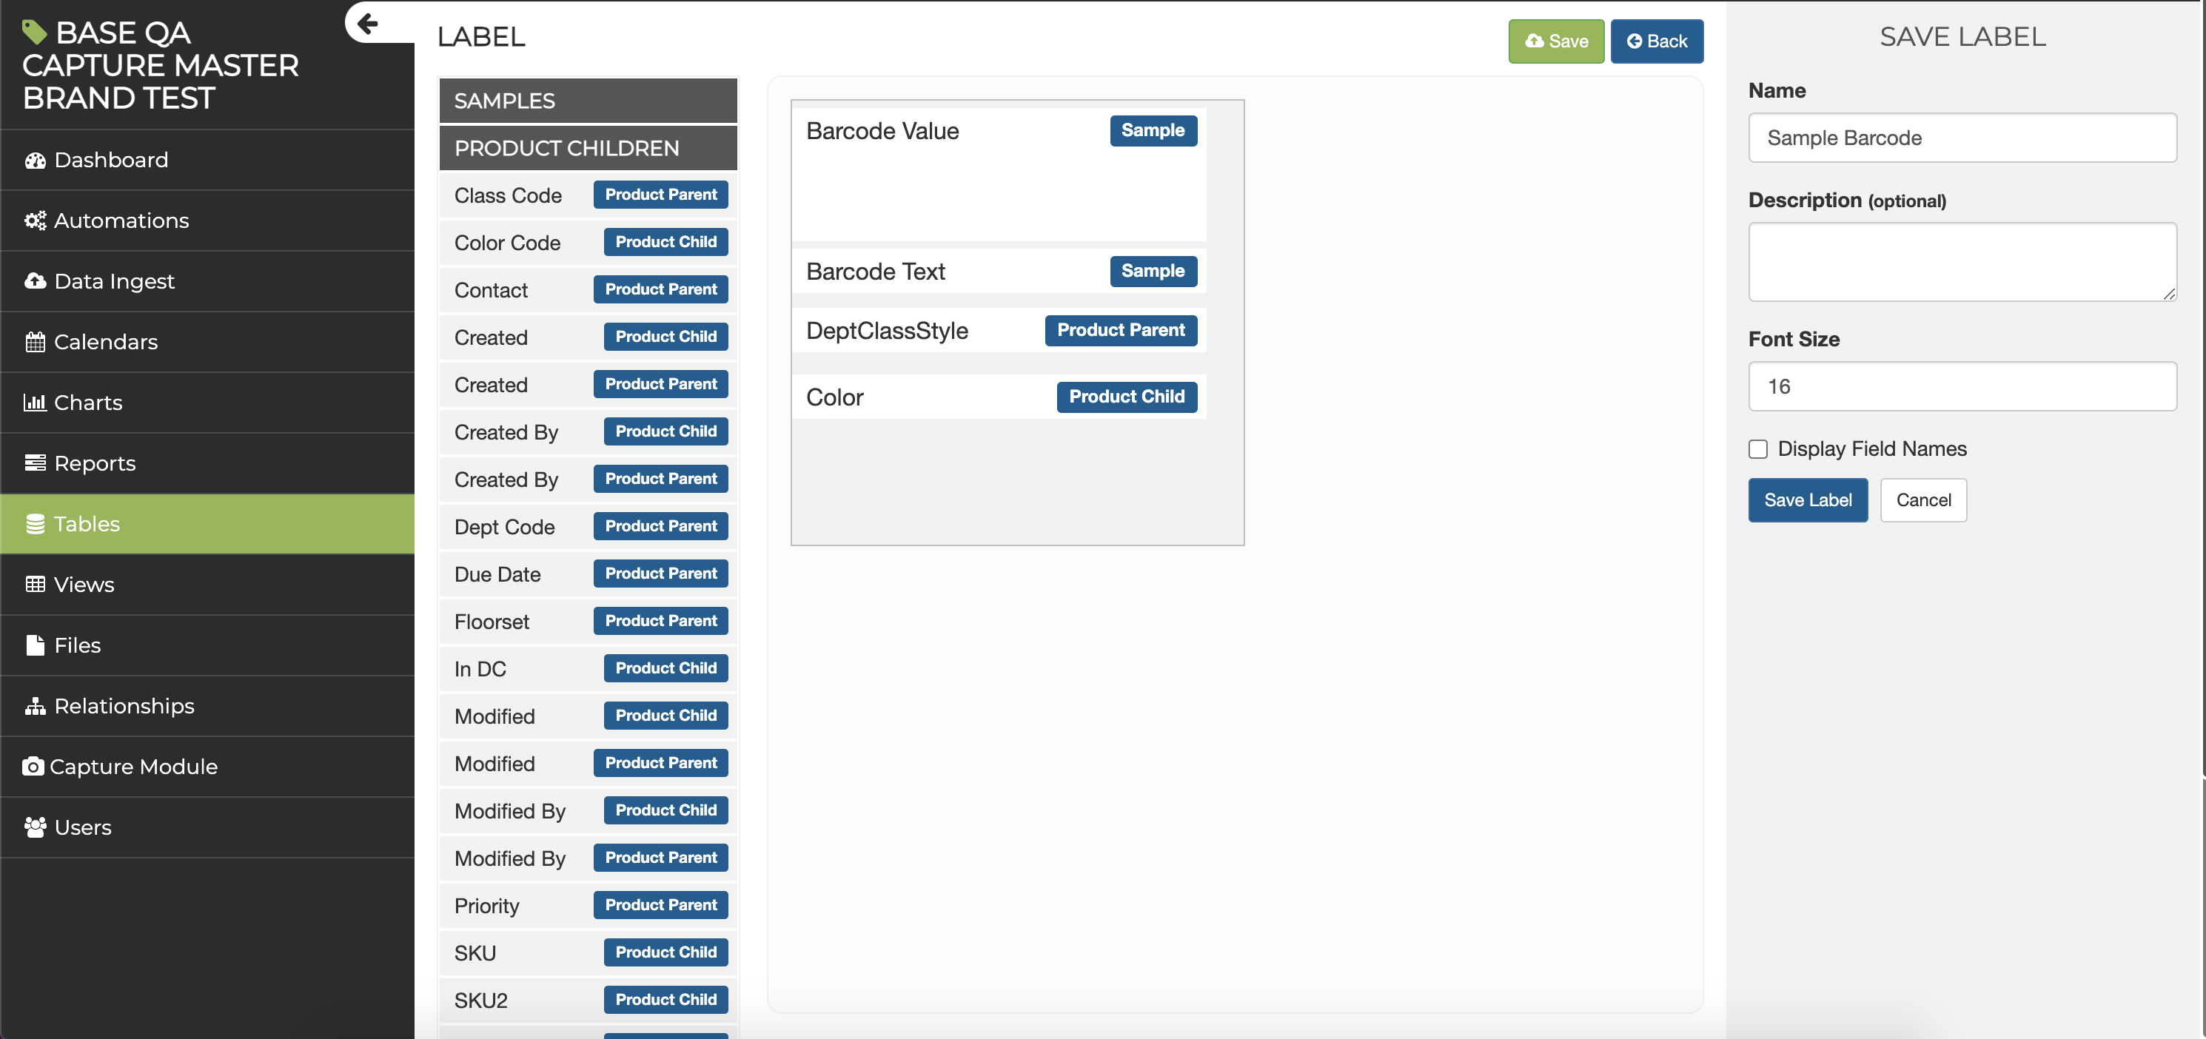The width and height of the screenshot is (2206, 1039).
Task: Click the Charts bar graph icon
Action: tap(35, 403)
